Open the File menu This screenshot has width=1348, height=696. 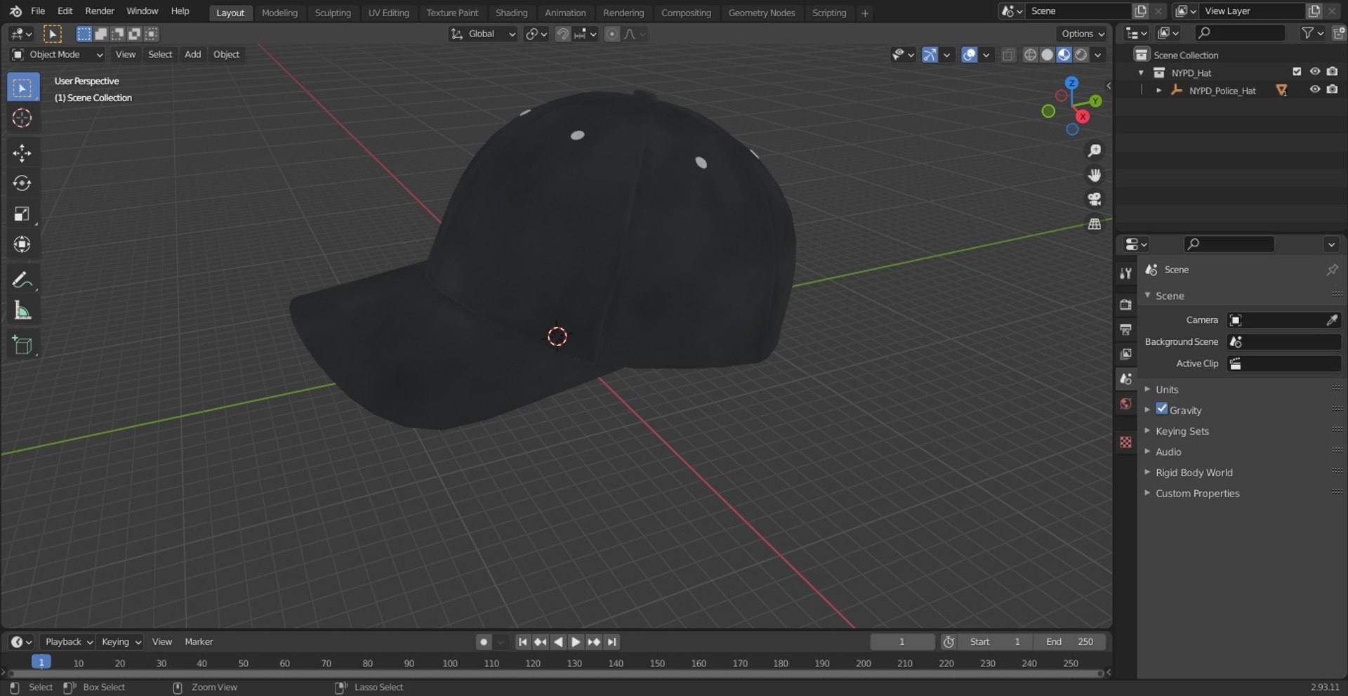pos(38,11)
